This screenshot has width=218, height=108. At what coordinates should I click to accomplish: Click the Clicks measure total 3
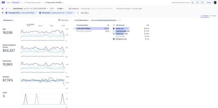pos(4,96)
